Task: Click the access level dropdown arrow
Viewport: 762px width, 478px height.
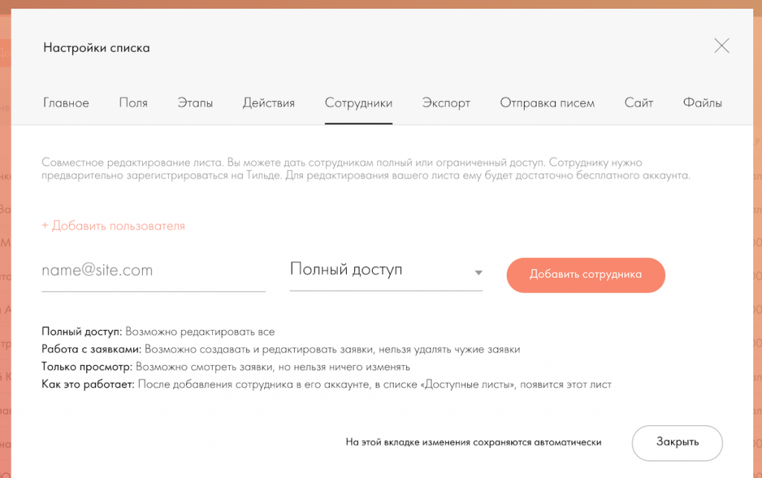Action: pos(478,273)
